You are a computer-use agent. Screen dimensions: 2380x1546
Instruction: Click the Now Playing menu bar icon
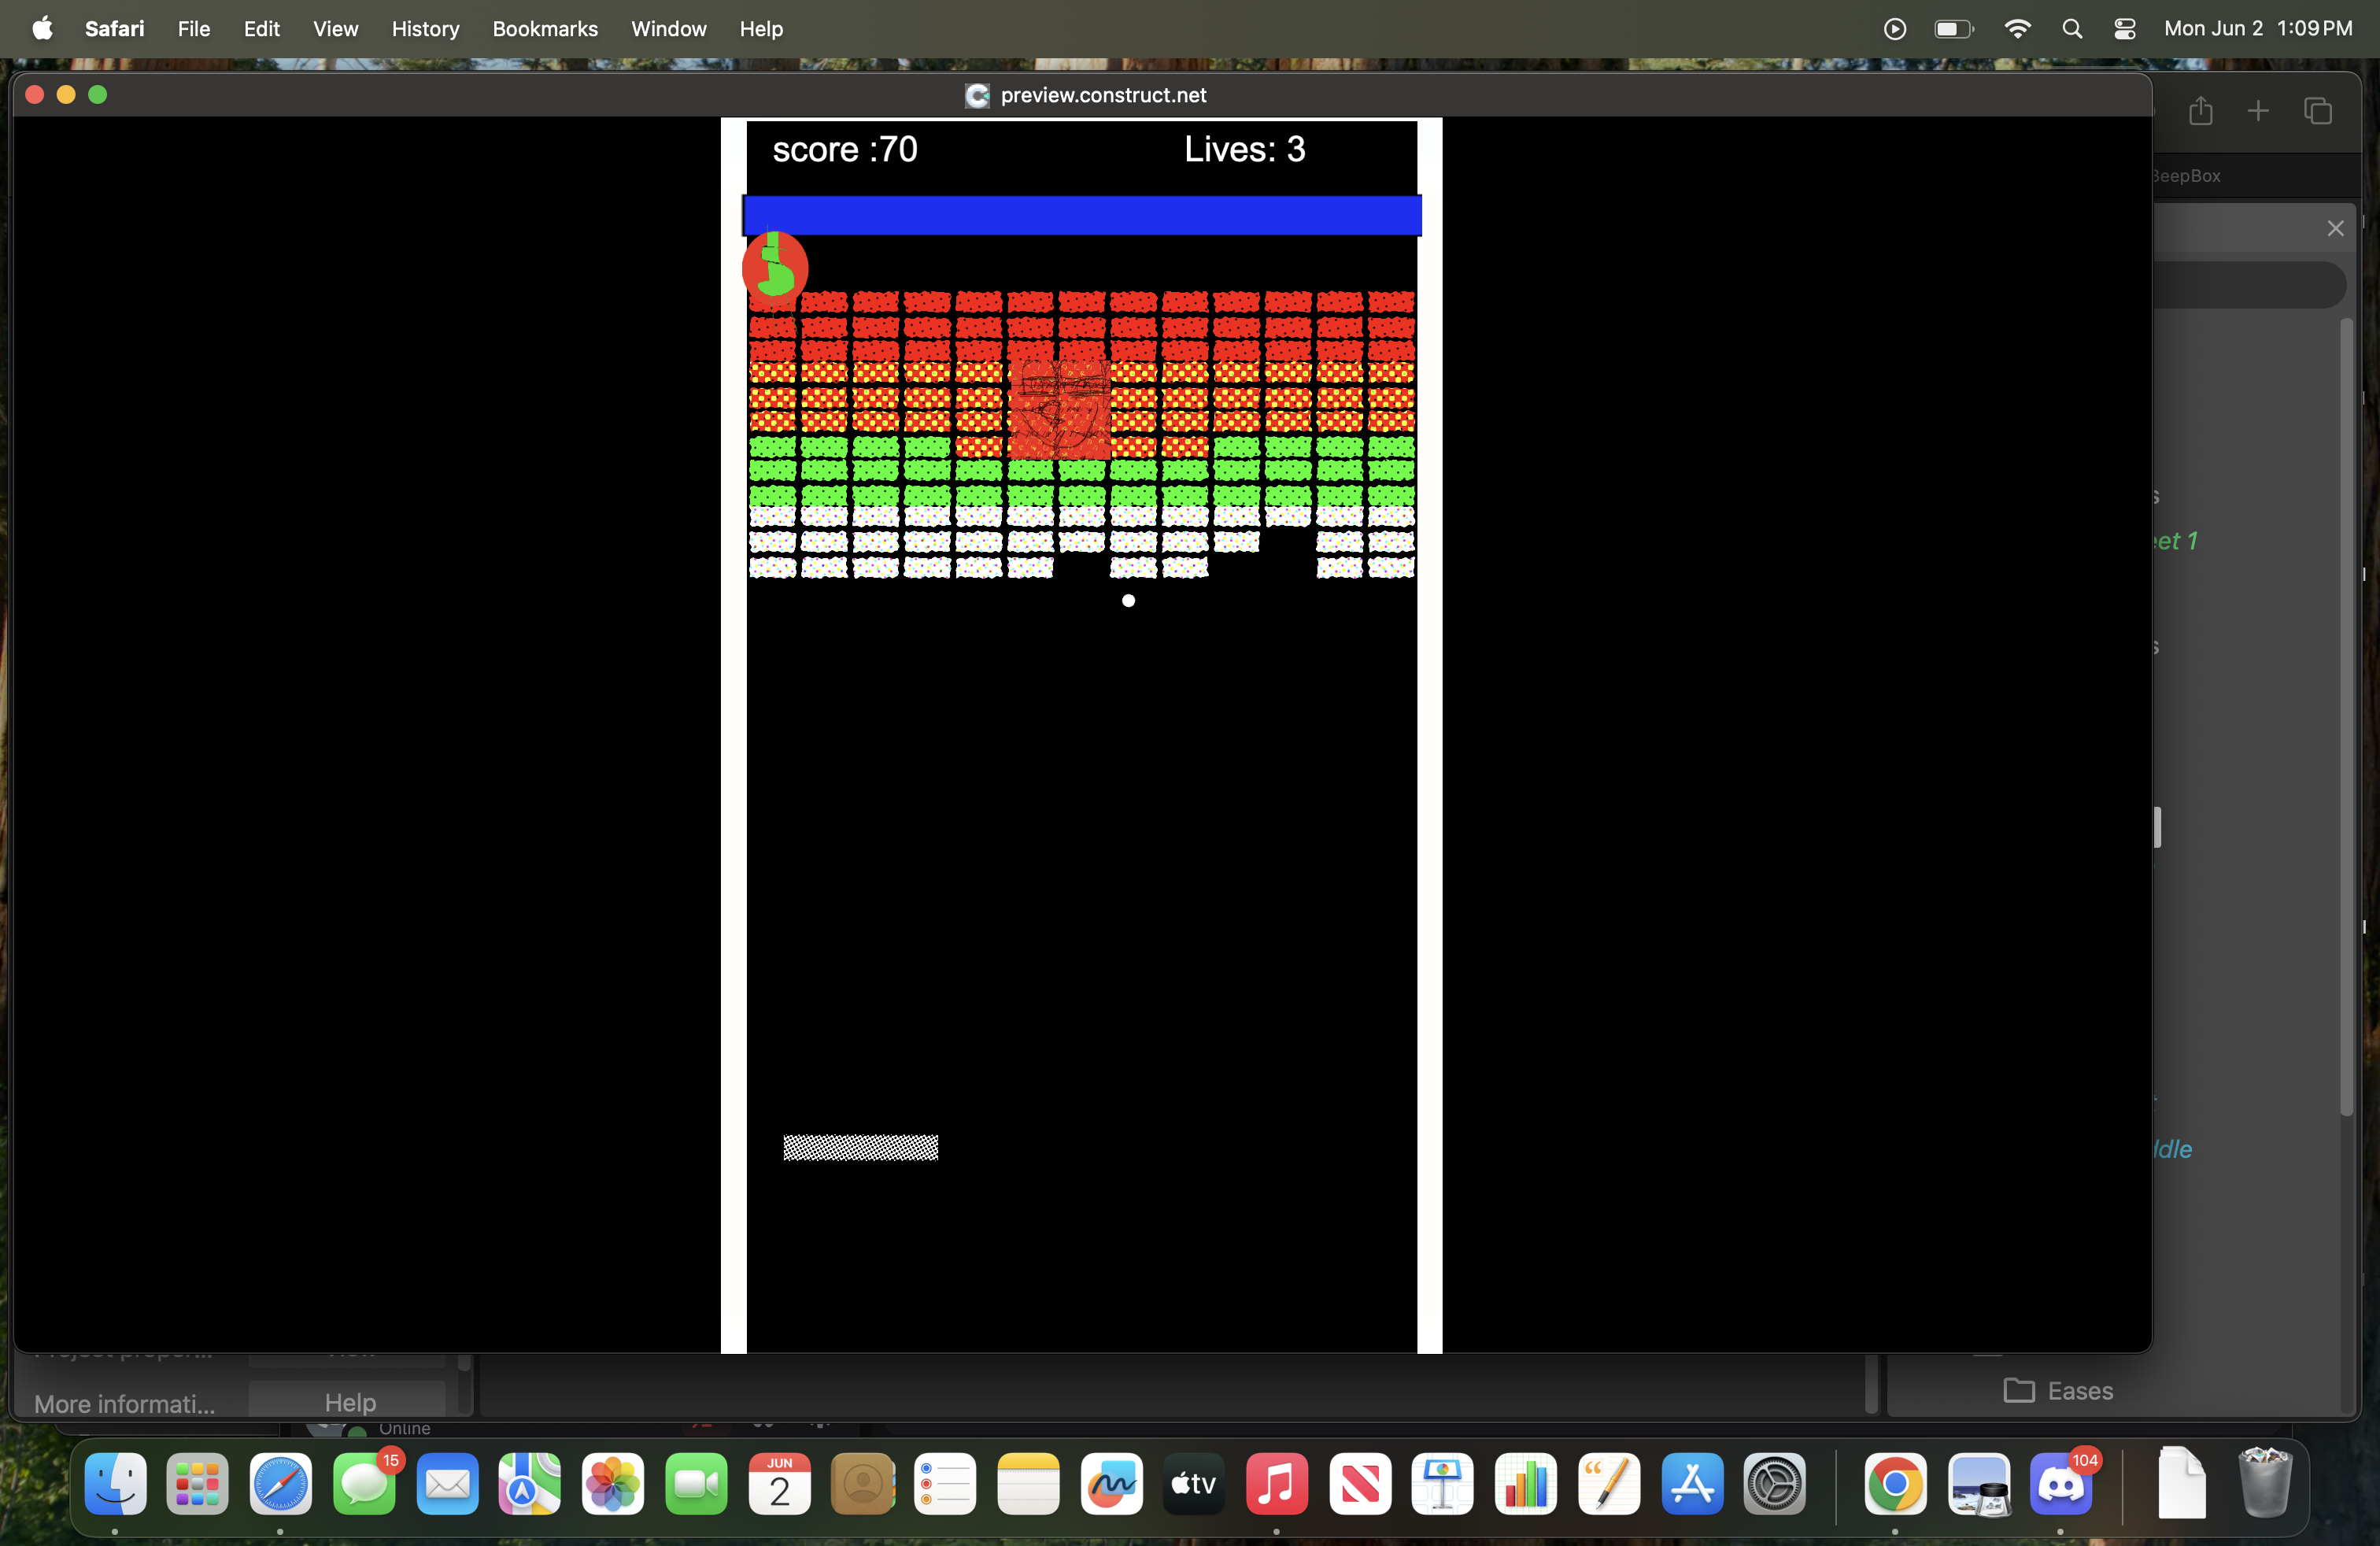point(1894,29)
